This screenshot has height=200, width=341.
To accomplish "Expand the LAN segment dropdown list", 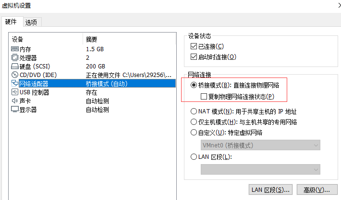I will [x=260, y=169].
